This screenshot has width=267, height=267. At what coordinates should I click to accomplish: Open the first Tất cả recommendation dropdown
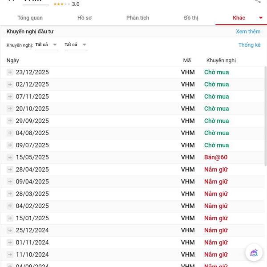46,44
